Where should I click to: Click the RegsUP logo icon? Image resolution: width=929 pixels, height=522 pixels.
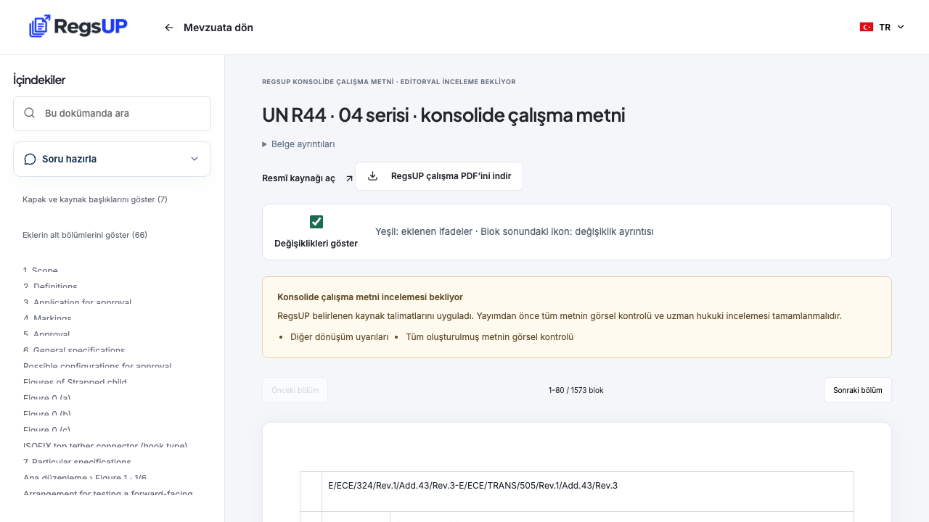tap(40, 26)
